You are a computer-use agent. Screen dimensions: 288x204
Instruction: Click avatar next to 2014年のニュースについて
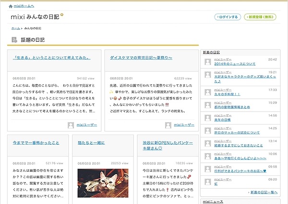pyautogui.click(x=208, y=62)
